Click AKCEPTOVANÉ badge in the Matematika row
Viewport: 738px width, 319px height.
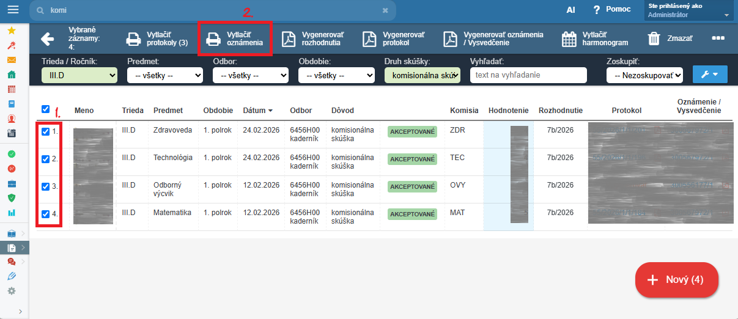point(412,214)
